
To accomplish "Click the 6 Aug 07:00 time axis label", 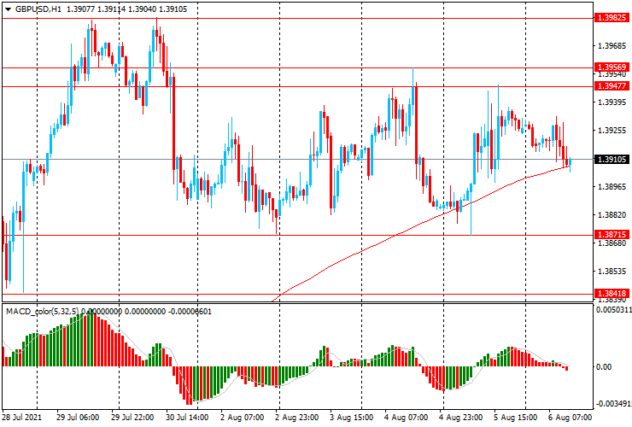I will pos(570,418).
